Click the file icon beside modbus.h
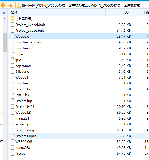 click(x=12, y=83)
